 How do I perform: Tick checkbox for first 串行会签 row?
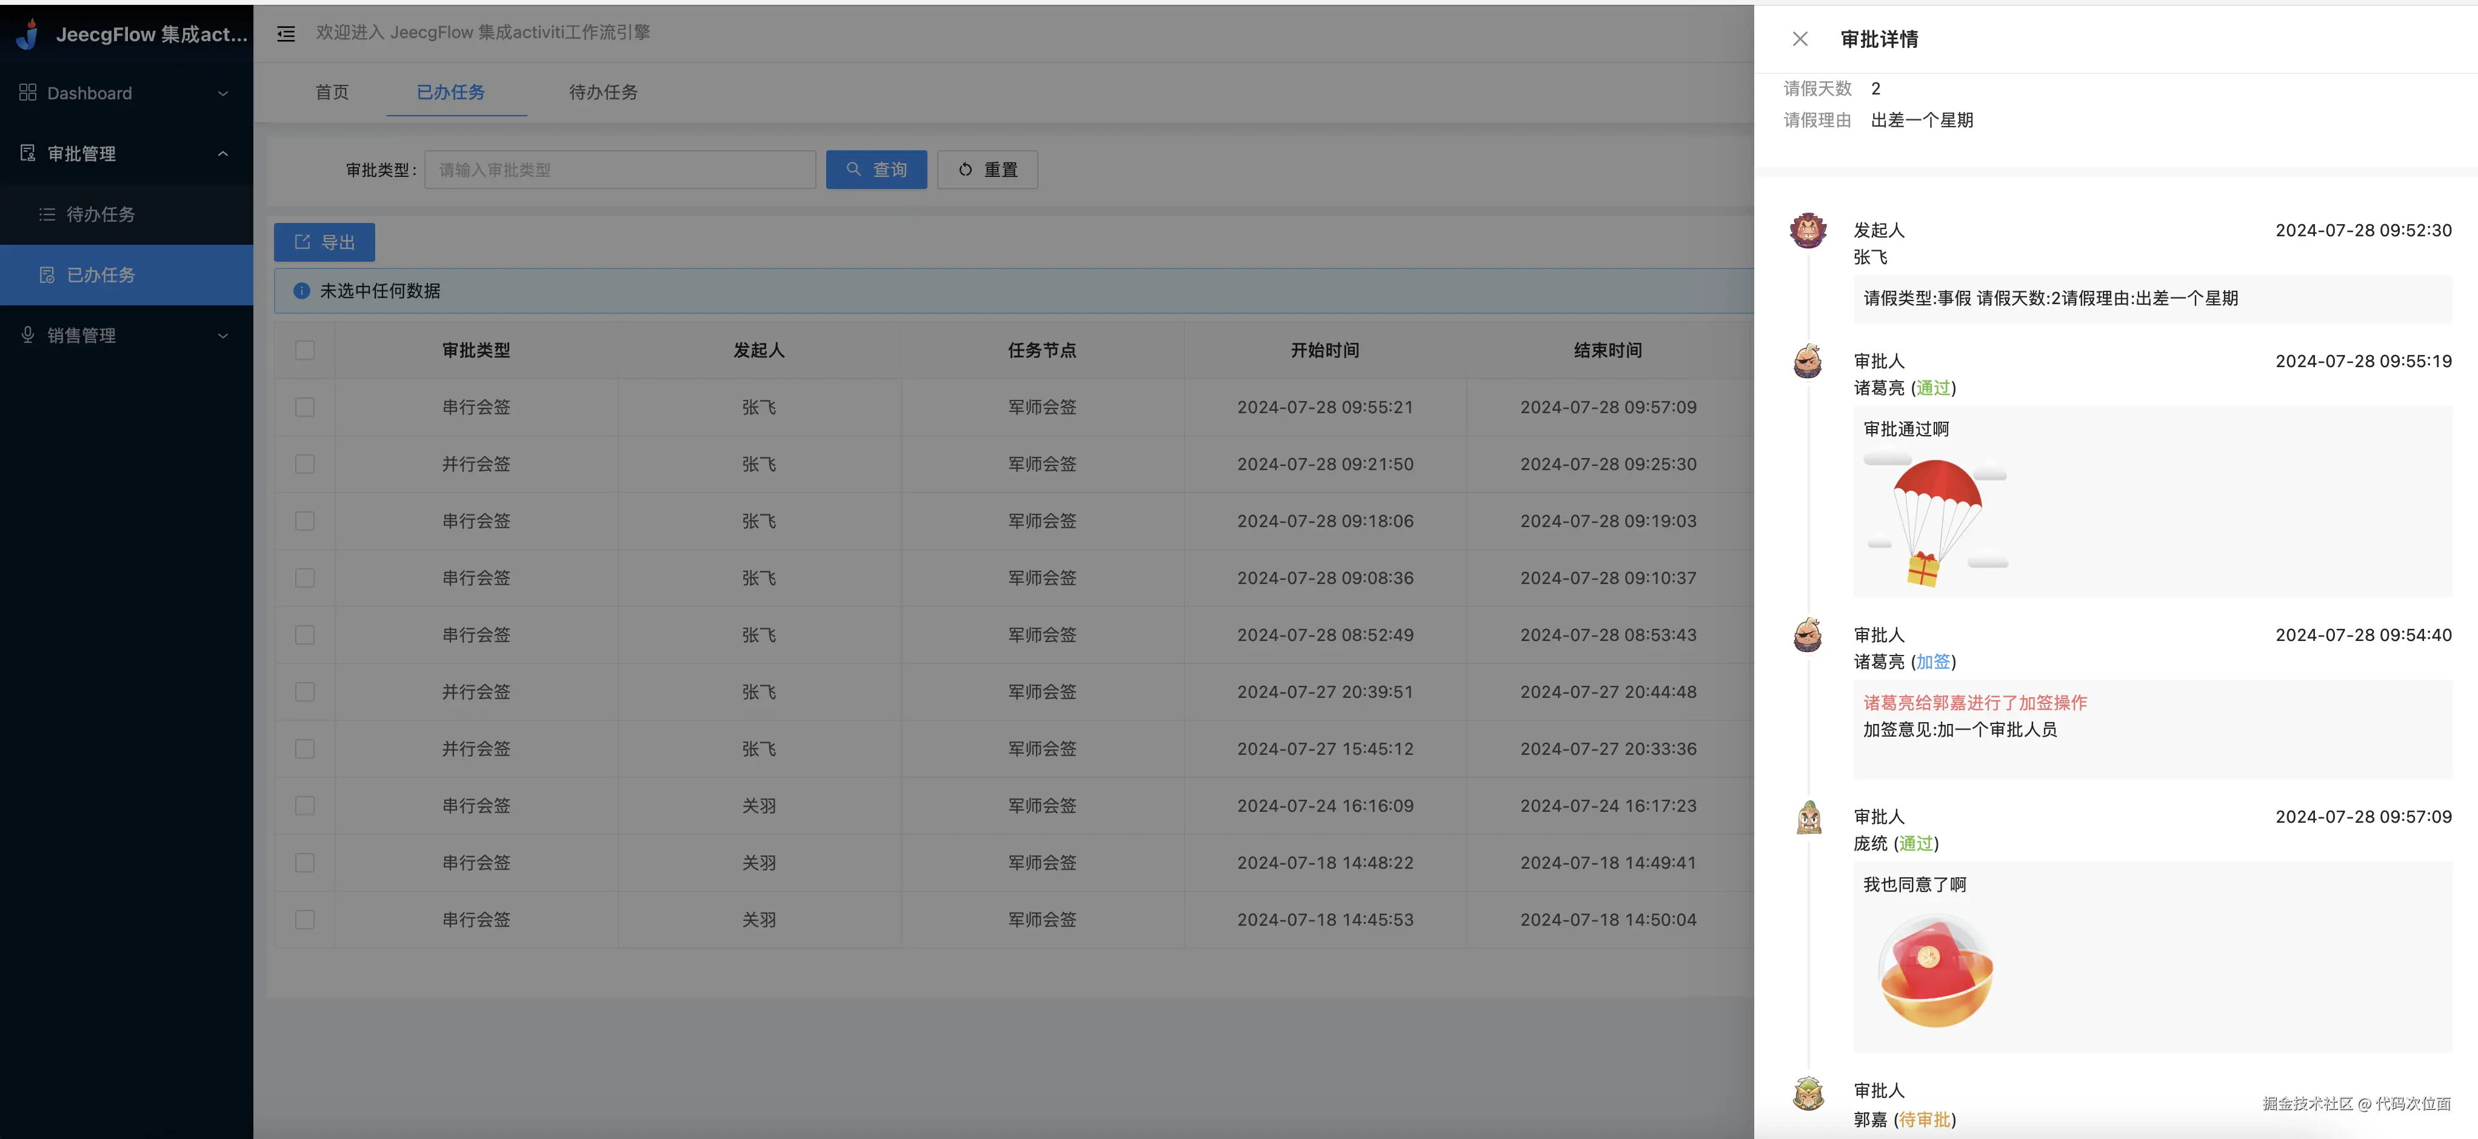[x=305, y=408]
